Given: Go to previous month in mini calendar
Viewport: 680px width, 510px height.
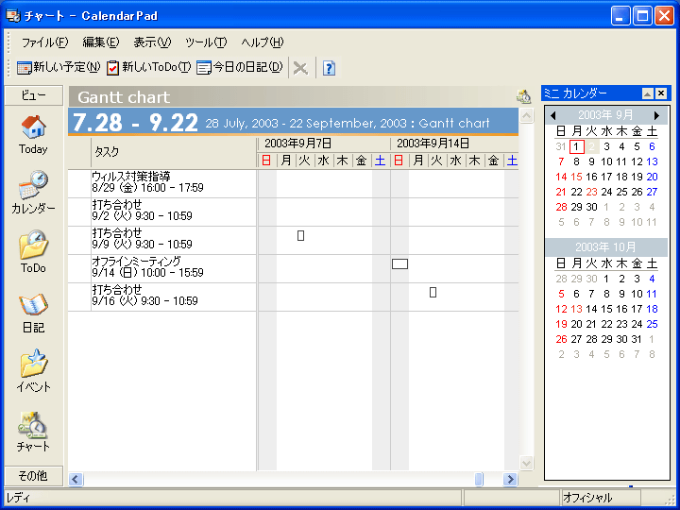Looking at the screenshot, I should click(x=552, y=115).
